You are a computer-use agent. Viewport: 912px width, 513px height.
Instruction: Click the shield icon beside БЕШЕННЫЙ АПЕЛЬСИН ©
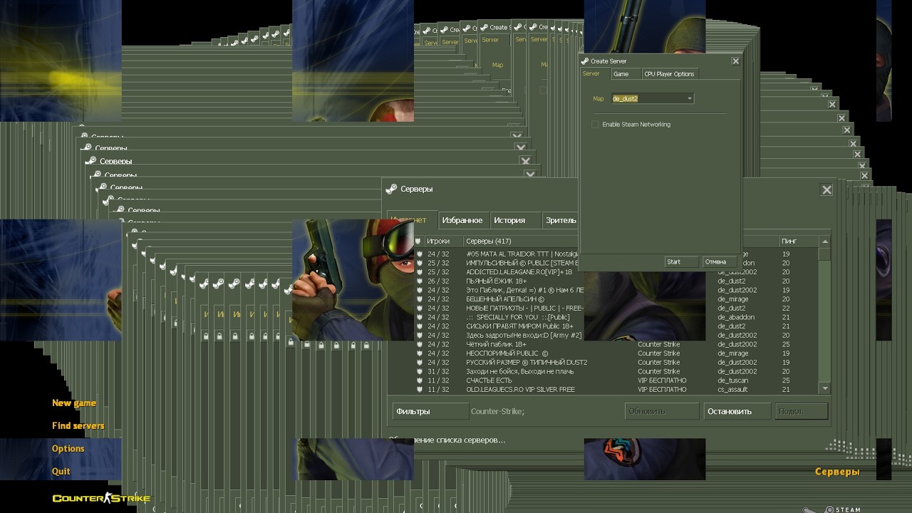pos(420,299)
